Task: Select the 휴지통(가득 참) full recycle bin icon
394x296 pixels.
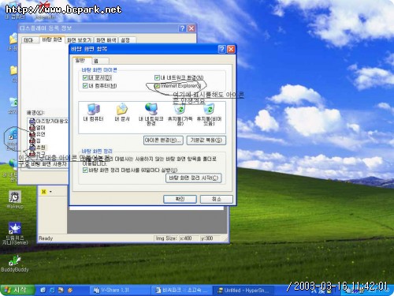Action: point(180,114)
